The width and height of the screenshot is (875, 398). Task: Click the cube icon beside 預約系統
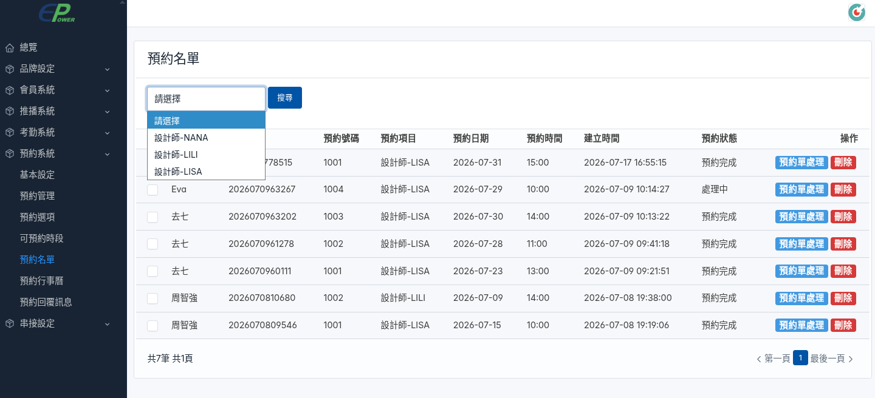pos(10,154)
